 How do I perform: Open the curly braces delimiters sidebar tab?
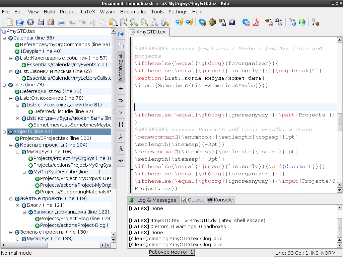[x=121, y=124]
